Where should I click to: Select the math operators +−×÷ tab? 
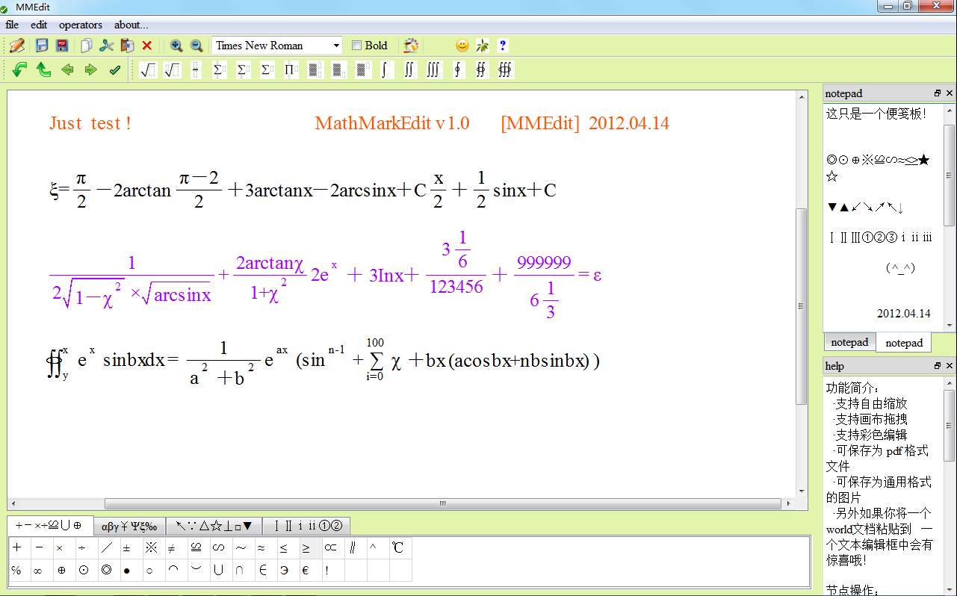[49, 525]
